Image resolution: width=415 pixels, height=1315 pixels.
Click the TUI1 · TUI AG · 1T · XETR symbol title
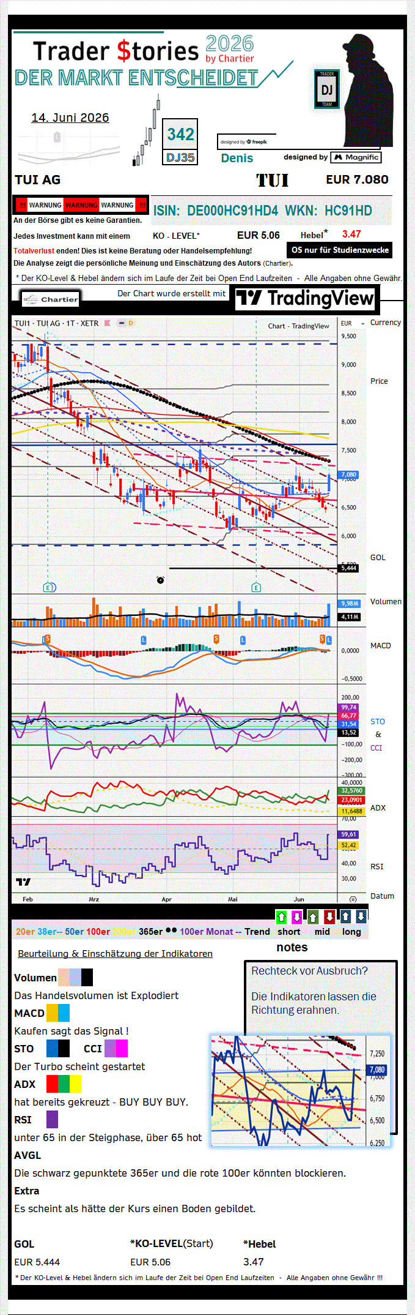pos(56,323)
